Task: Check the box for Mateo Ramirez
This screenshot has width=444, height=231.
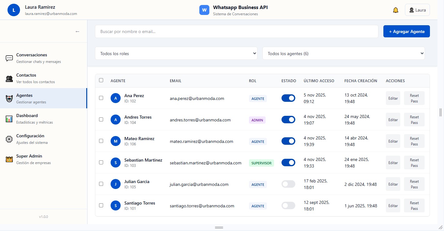Action: [101, 141]
